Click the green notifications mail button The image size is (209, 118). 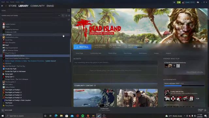click(x=179, y=2)
